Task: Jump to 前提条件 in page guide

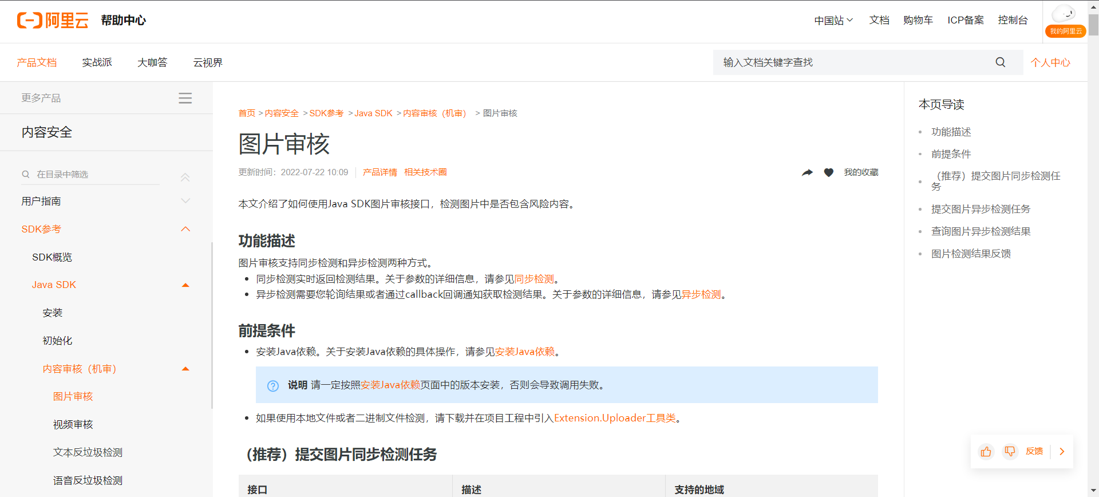Action: [951, 154]
